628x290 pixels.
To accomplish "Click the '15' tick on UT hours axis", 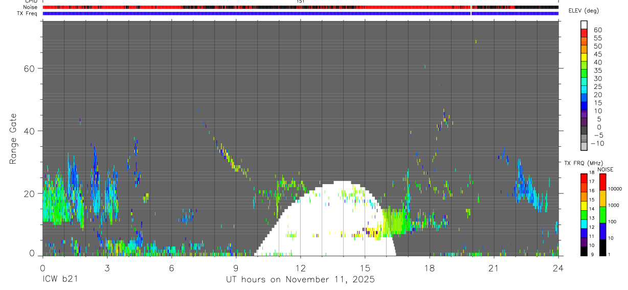I will [365, 267].
